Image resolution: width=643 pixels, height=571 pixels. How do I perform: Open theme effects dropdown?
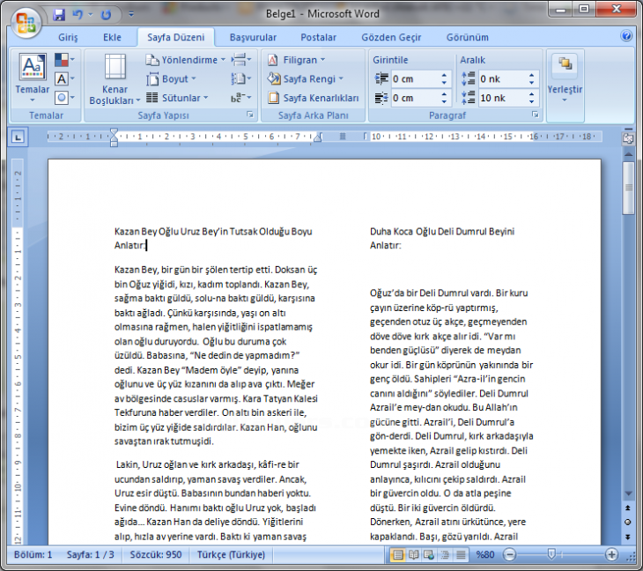pyautogui.click(x=65, y=98)
